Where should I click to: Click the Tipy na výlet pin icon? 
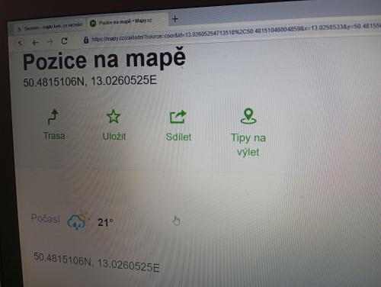pyautogui.click(x=248, y=116)
